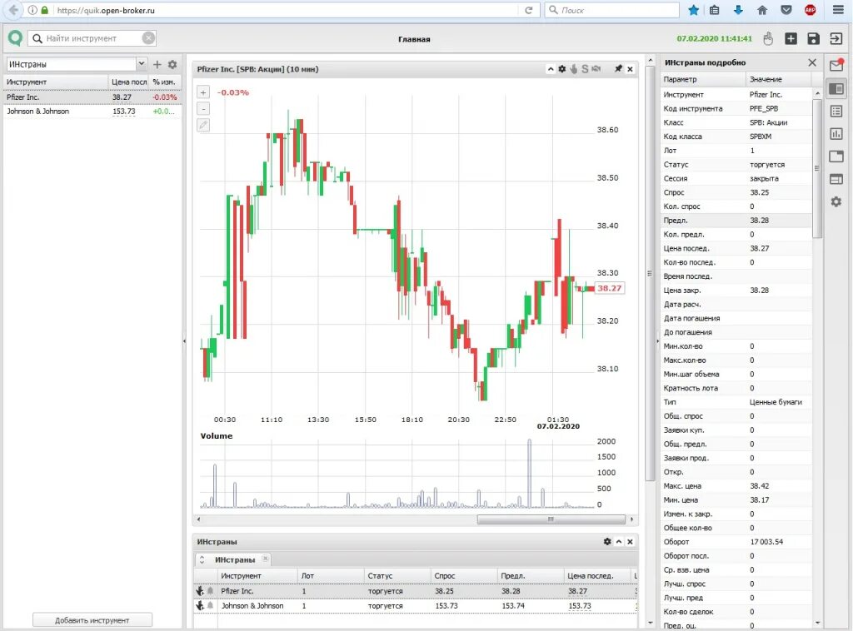The width and height of the screenshot is (853, 631).
Task: Click the chart horizontal scrollbar thumb
Action: pos(551,519)
